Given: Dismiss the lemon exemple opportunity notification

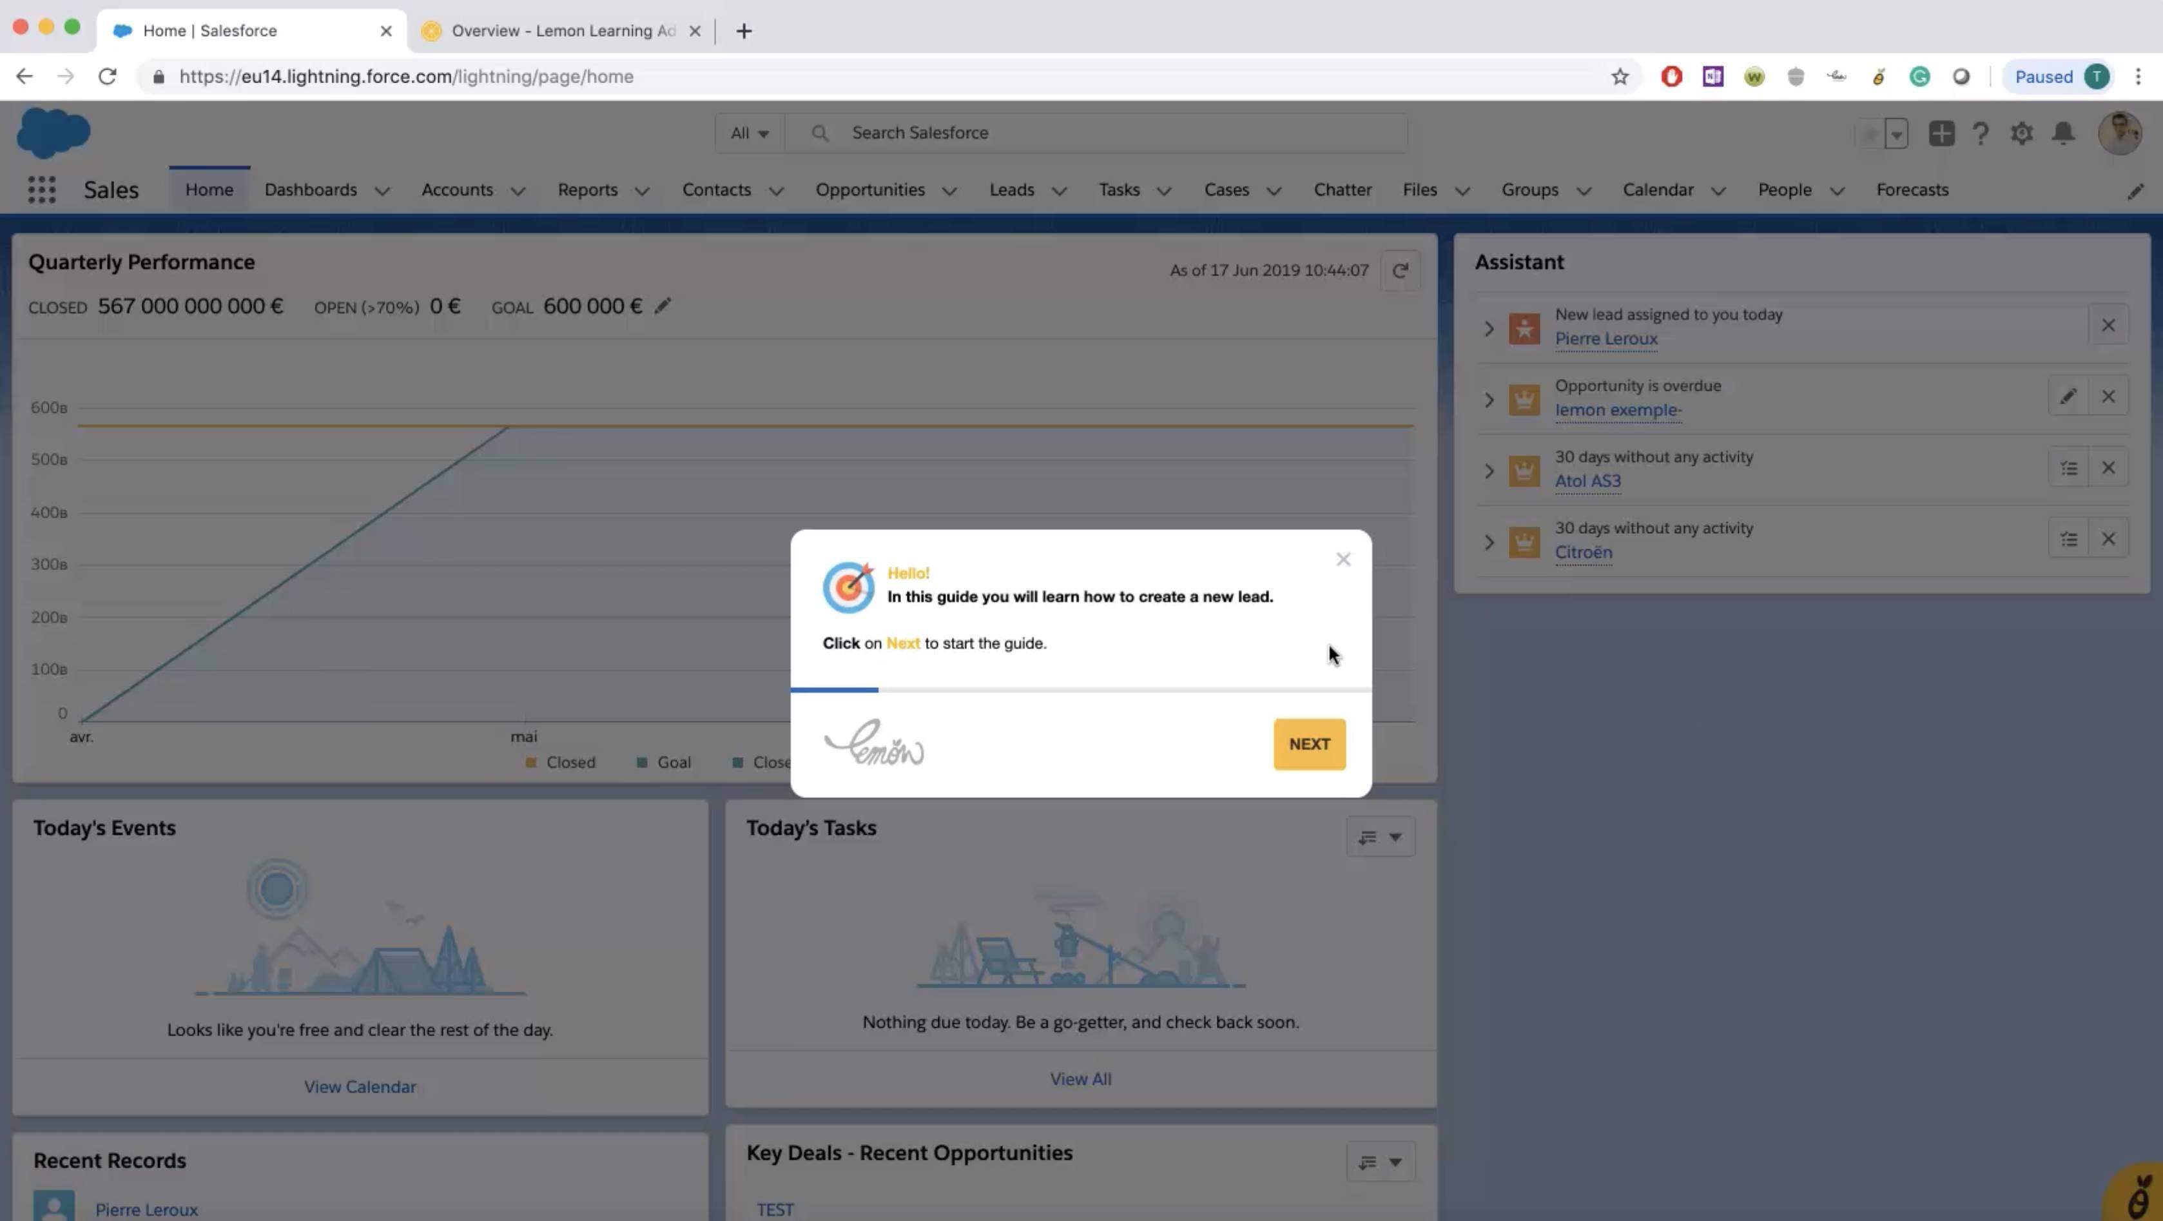Looking at the screenshot, I should pos(2110,395).
